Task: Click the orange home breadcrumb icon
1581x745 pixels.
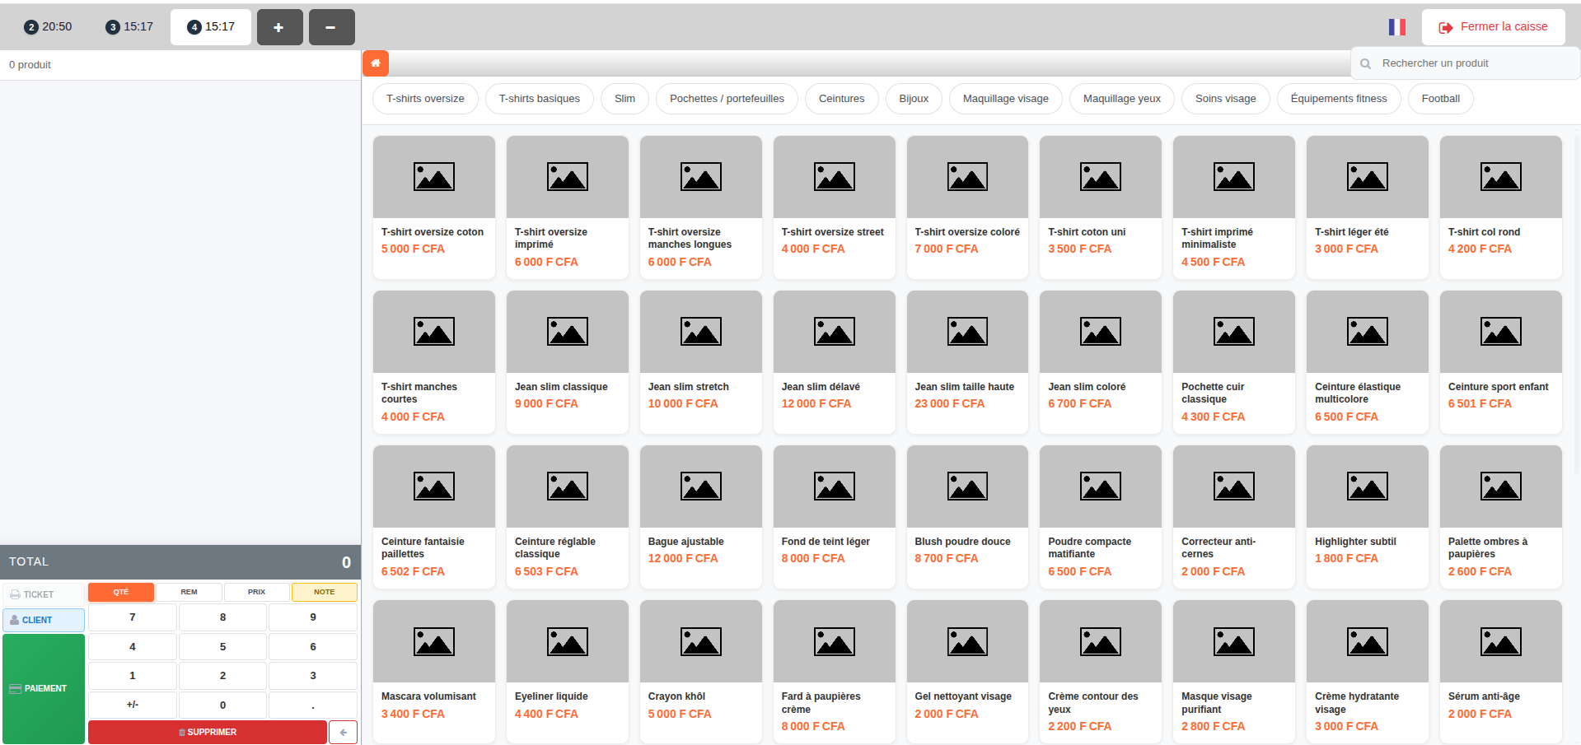Action: tap(375, 63)
